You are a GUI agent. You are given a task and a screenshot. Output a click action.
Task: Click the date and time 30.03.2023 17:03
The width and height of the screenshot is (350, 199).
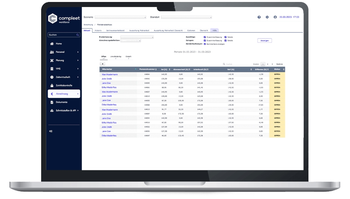tap(289, 17)
